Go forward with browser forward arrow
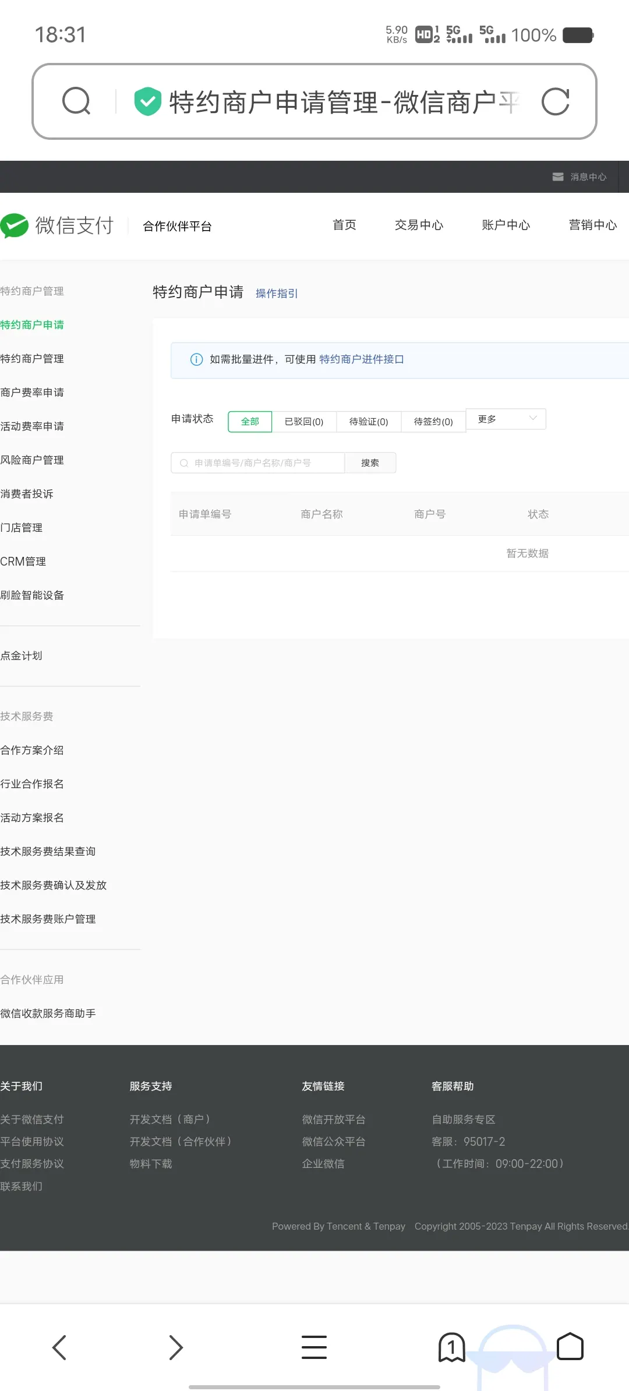Screen dimensions: 629x1391 176,1347
